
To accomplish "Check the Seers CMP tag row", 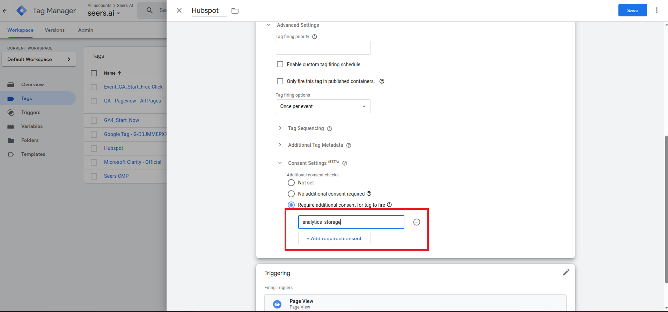I will tap(94, 176).
